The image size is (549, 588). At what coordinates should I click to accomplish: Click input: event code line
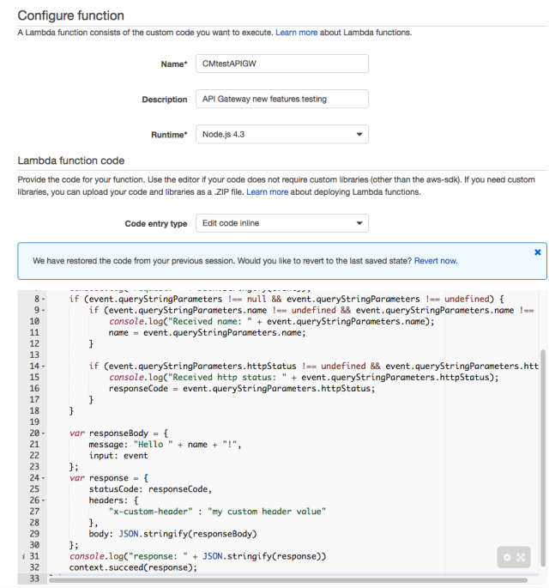tap(118, 456)
